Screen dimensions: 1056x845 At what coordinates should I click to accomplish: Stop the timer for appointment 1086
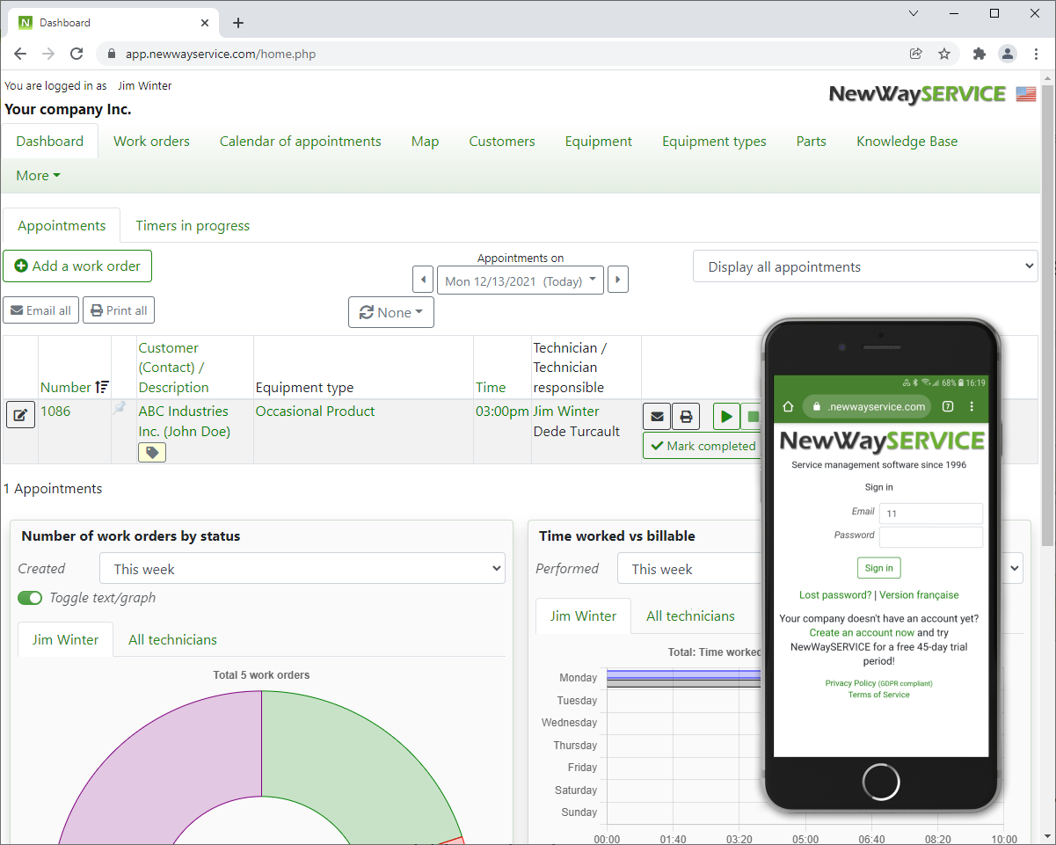[754, 416]
